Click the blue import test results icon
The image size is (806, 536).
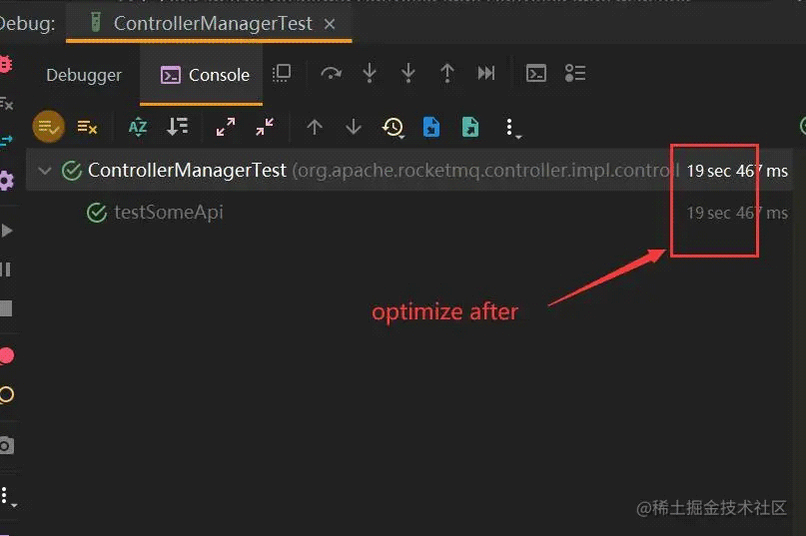point(431,127)
